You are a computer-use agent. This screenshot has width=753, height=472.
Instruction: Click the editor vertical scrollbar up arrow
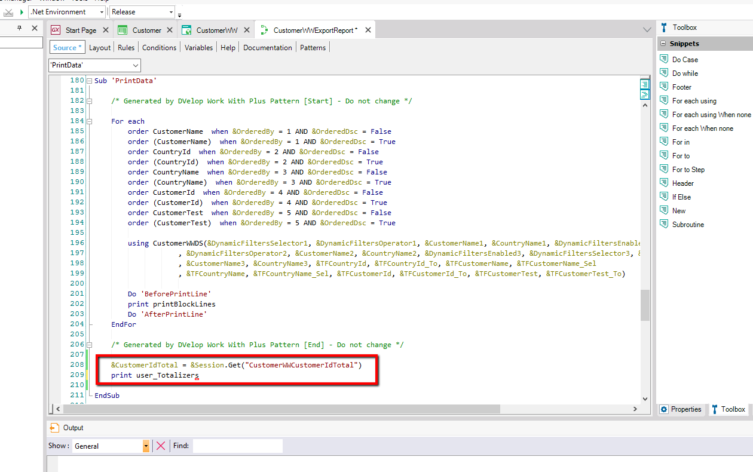pyautogui.click(x=645, y=104)
